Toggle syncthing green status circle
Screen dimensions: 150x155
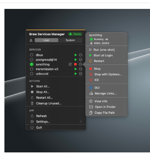point(32,64)
